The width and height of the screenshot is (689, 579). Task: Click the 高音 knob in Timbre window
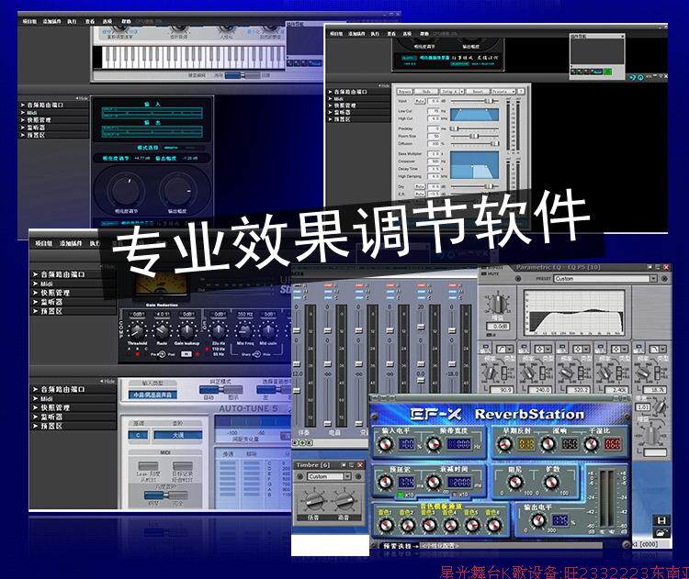(344, 500)
